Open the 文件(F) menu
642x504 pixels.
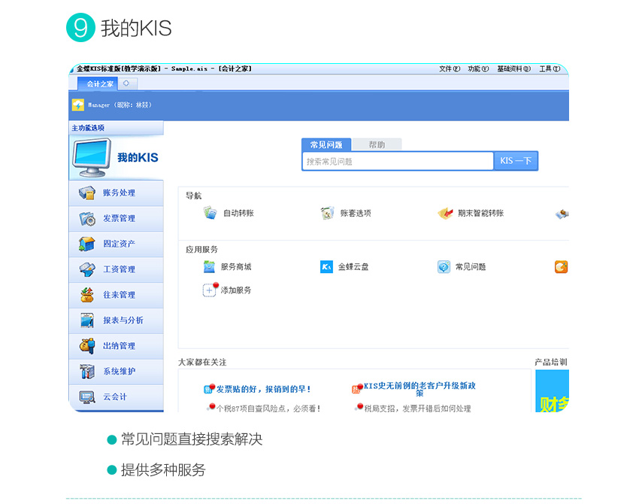(449, 69)
